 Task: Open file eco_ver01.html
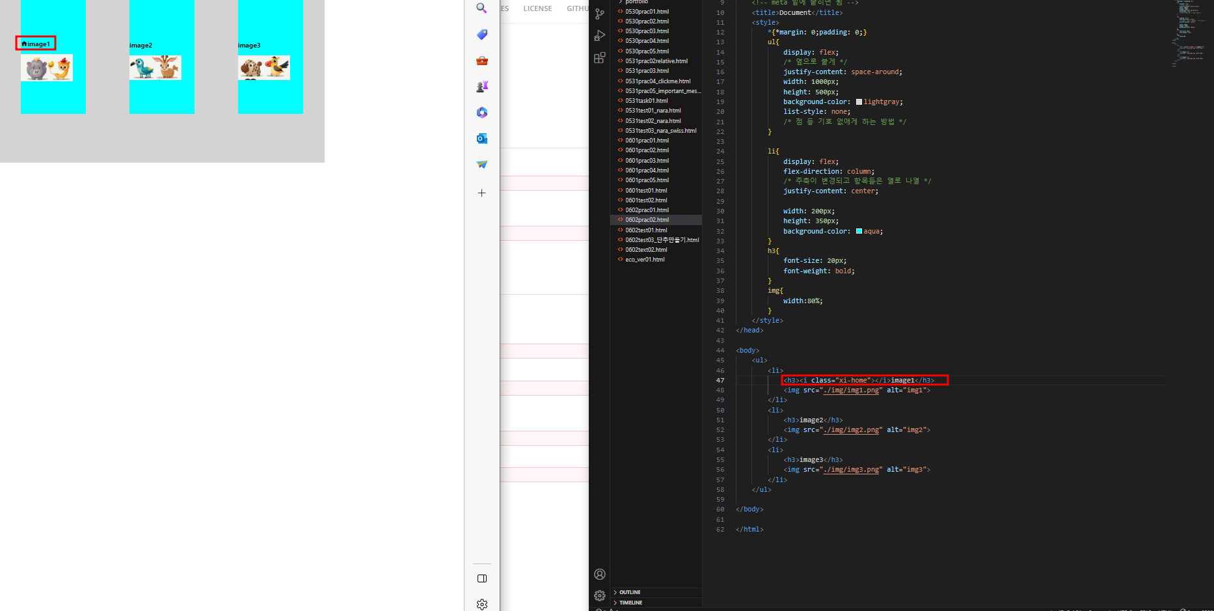645,260
